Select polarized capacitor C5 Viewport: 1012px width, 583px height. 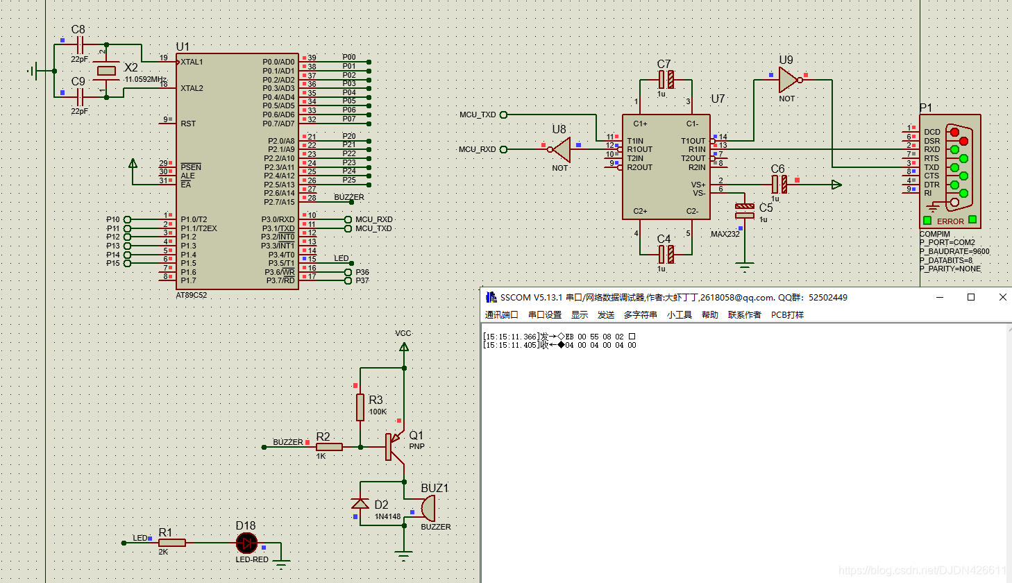click(745, 211)
